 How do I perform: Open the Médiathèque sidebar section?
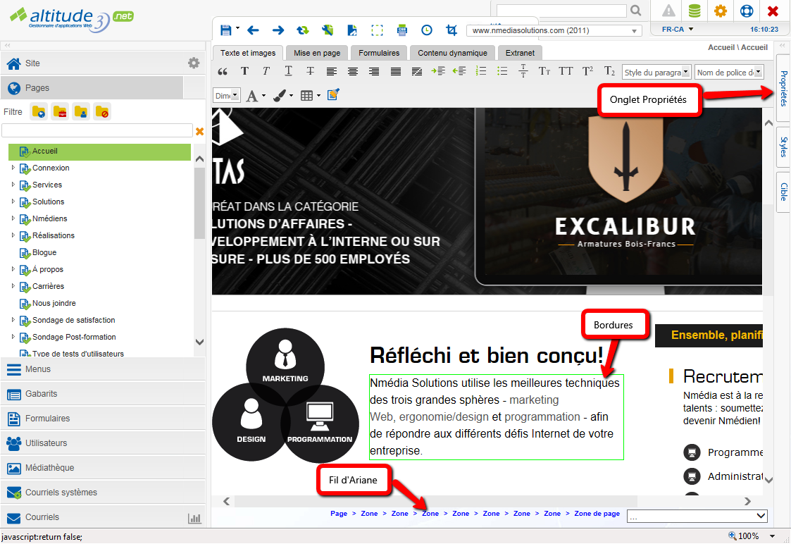(103, 468)
